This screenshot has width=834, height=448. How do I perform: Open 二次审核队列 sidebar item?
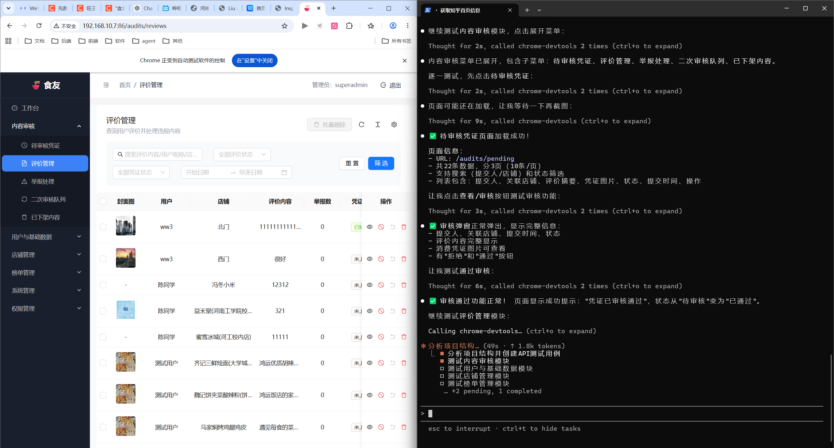point(45,200)
